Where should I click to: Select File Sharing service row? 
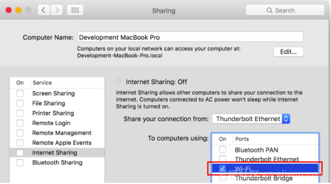[57, 103]
